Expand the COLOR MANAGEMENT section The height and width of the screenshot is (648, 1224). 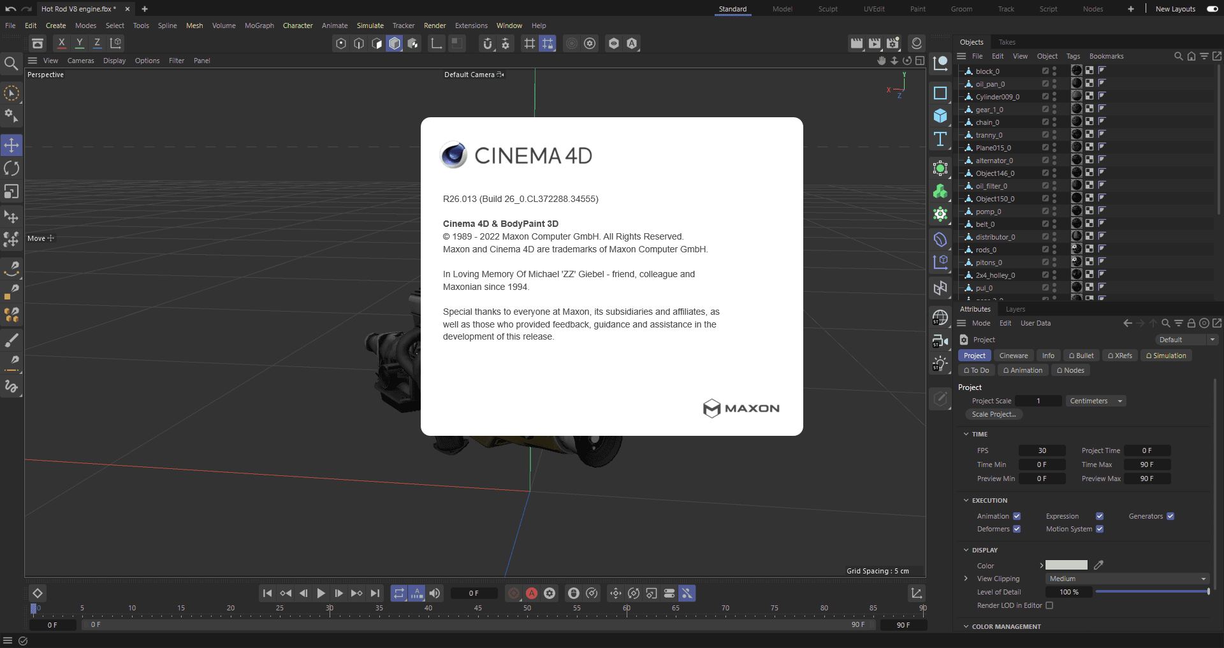coord(966,626)
